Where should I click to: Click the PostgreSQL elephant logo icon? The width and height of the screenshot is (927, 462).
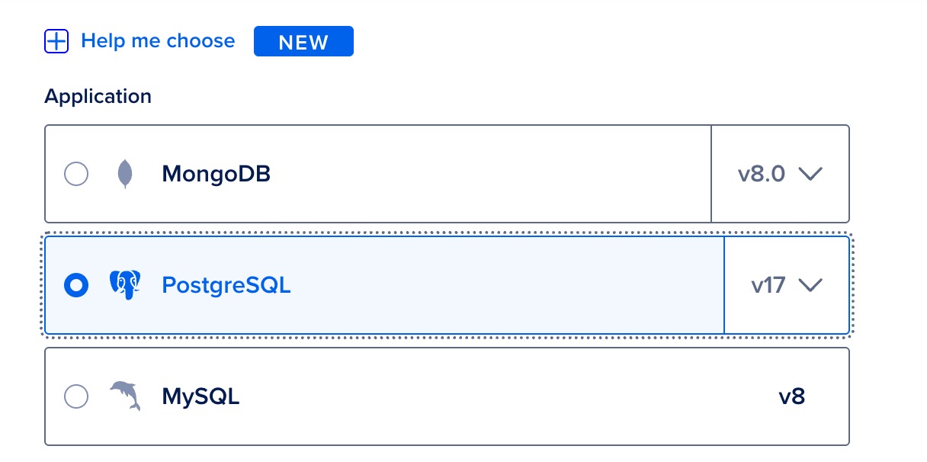125,285
